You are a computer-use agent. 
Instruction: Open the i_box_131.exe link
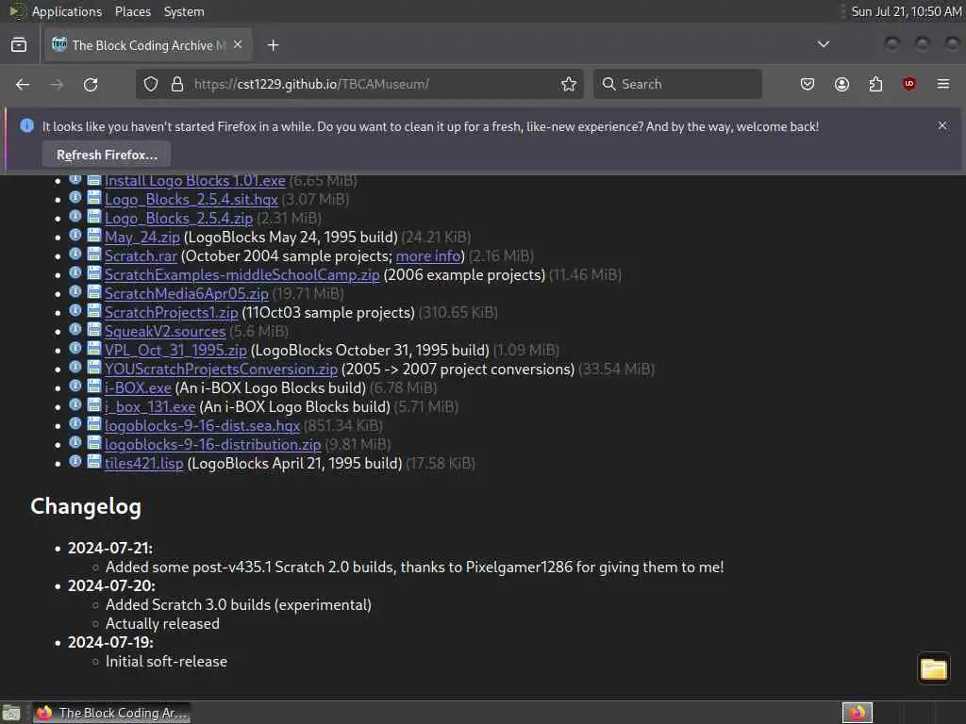(x=150, y=407)
